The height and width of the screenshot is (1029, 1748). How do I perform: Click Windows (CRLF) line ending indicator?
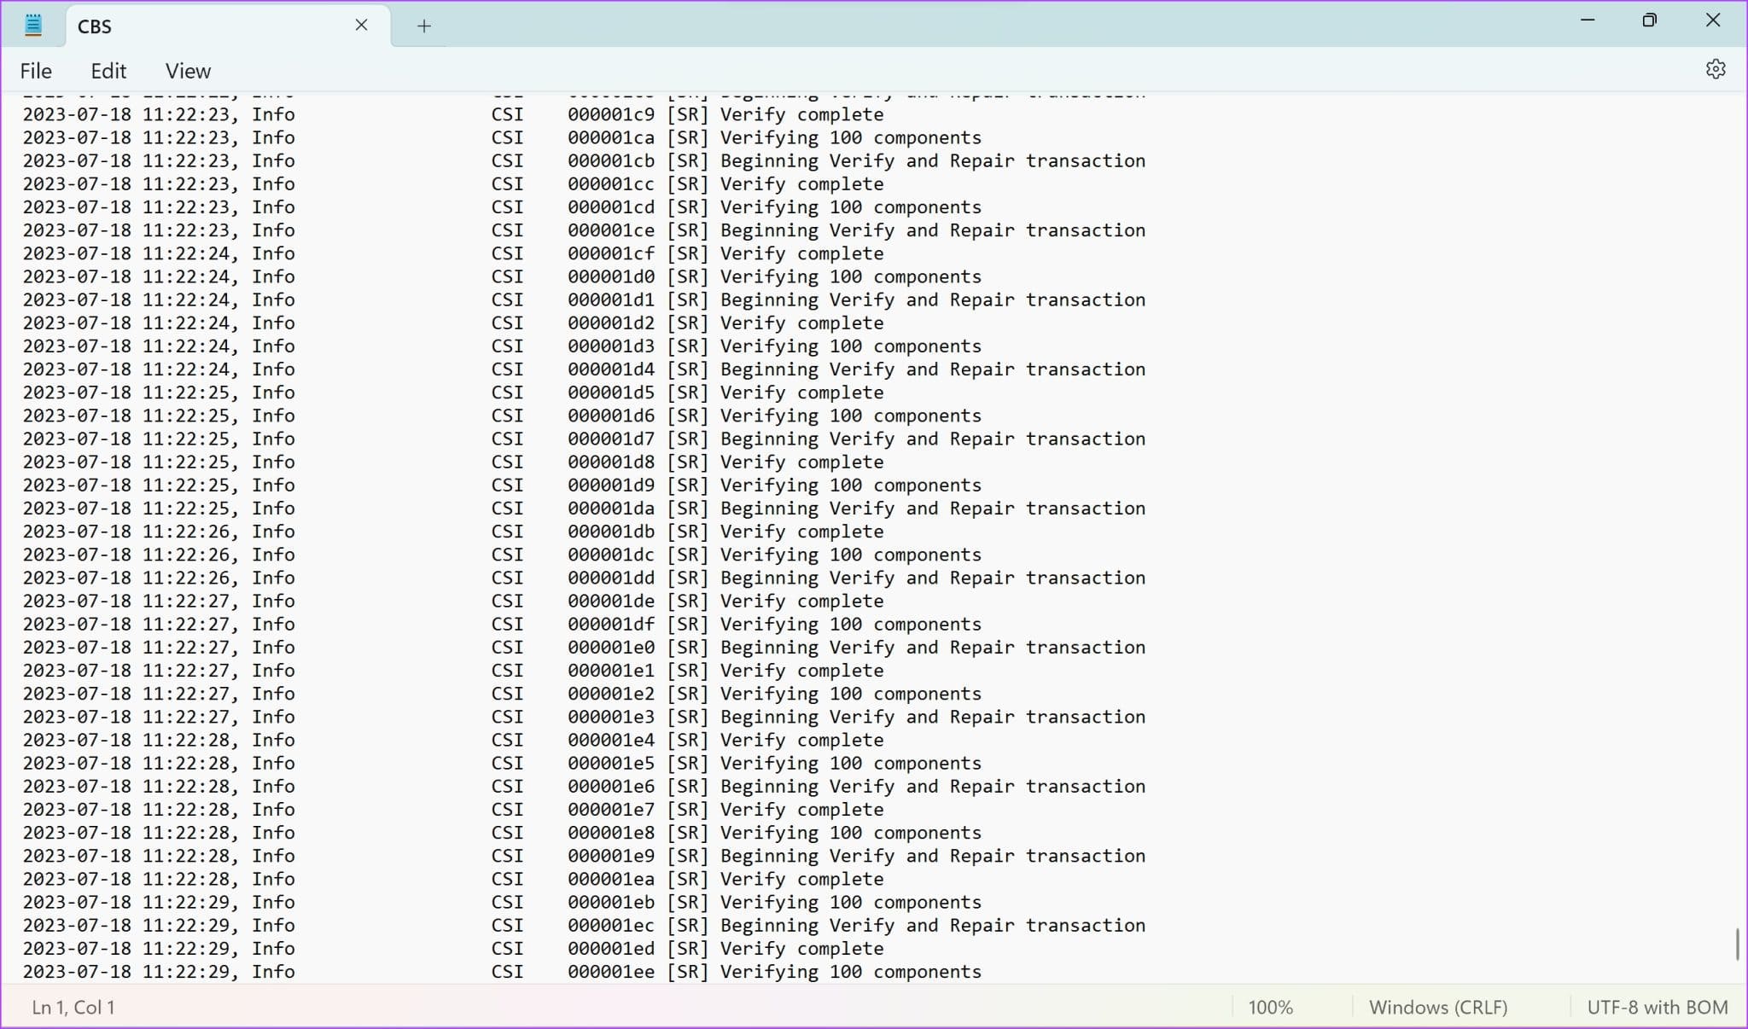tap(1438, 1007)
